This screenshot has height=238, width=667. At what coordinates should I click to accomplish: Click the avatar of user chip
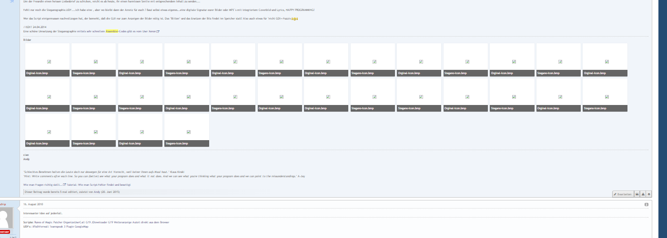tap(8, 219)
